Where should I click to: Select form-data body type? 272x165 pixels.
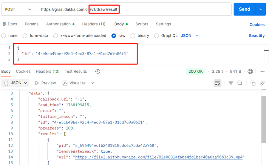[x=25, y=36]
